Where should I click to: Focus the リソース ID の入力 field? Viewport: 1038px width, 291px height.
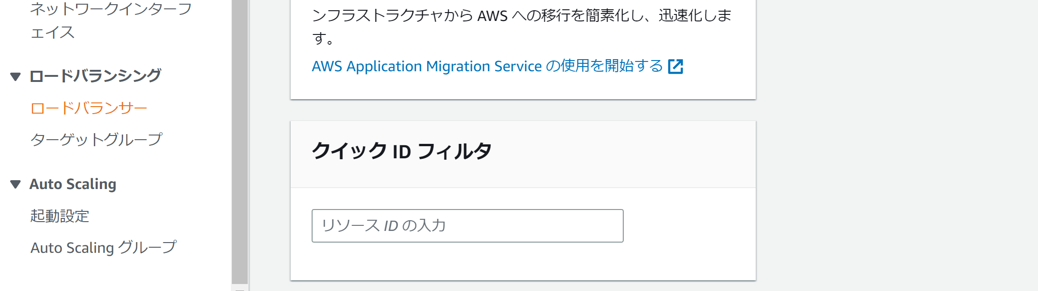tap(467, 226)
